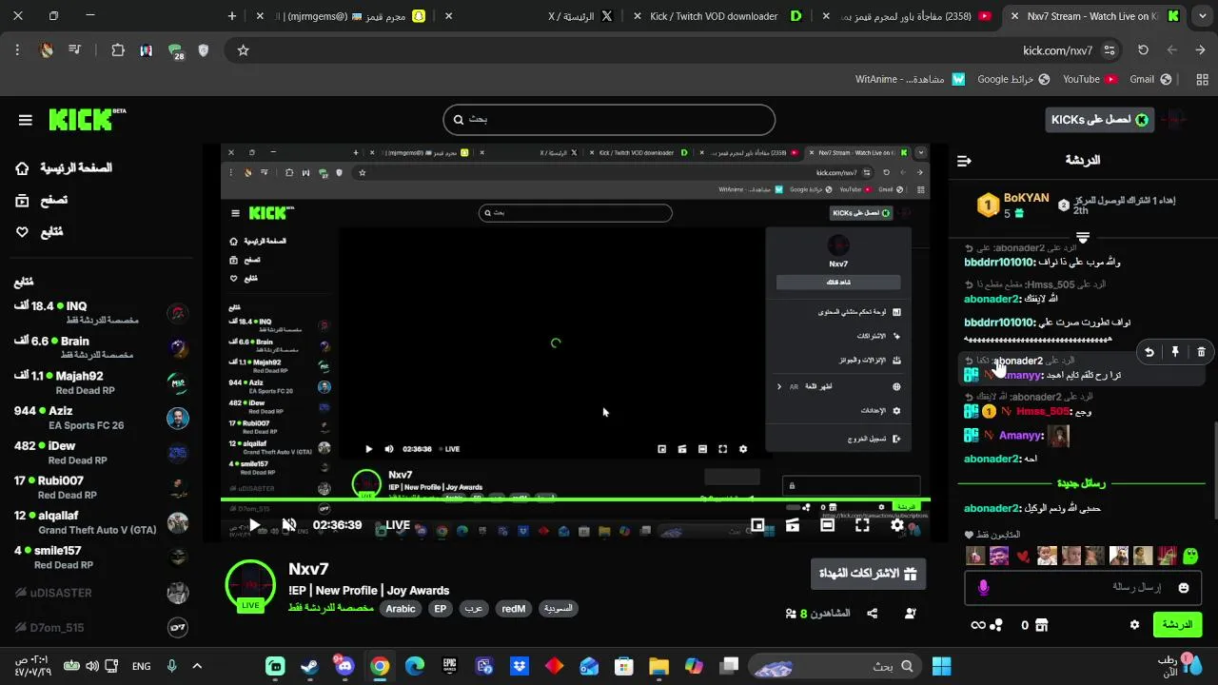Collapse the chat panel
This screenshot has width=1218, height=685.
coord(964,161)
